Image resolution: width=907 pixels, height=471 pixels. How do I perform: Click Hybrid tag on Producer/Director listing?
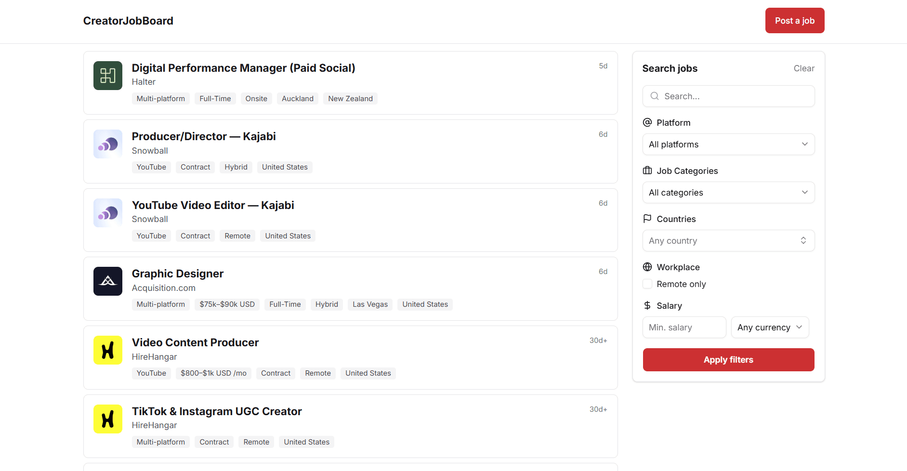236,167
